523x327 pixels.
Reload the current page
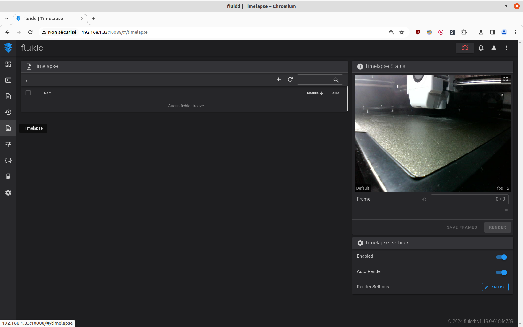pos(30,32)
